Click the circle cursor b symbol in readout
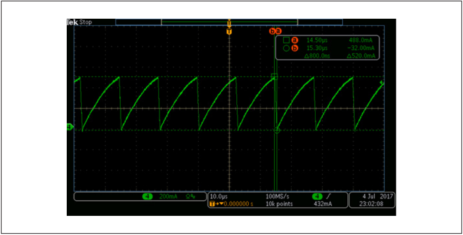This screenshot has height=235, width=463. (286, 48)
